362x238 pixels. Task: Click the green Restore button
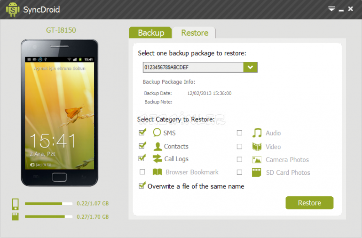[309, 203]
